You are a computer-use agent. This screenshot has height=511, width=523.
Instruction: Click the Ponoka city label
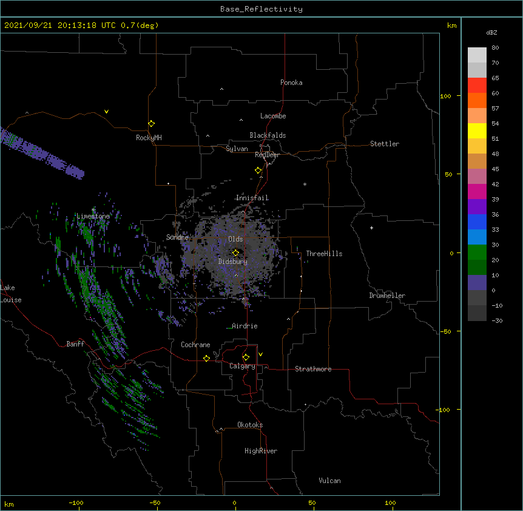pos(291,83)
